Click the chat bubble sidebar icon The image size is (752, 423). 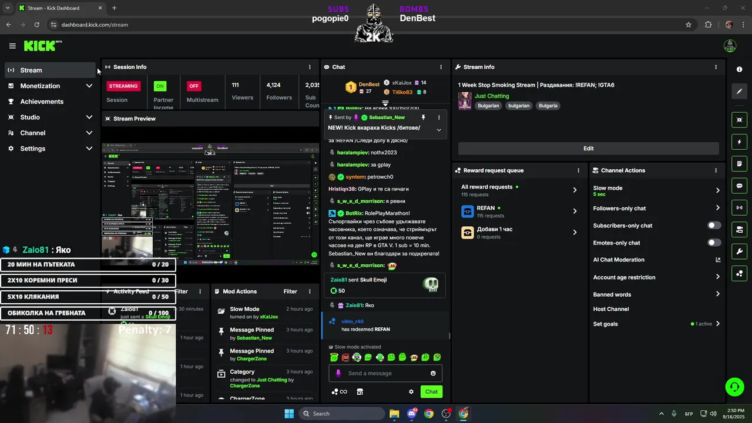(x=739, y=186)
